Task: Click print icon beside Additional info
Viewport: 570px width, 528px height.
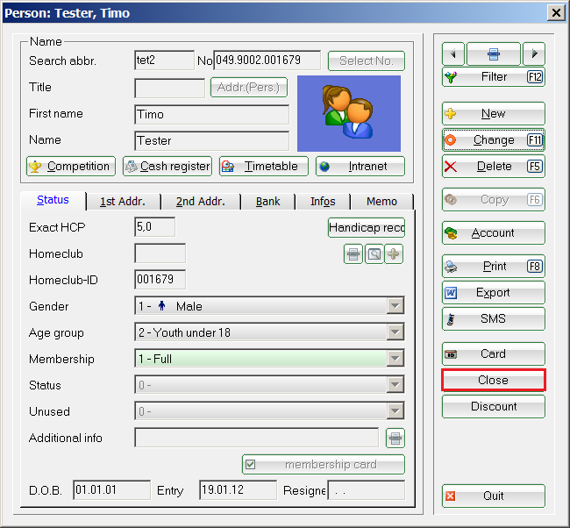Action: click(395, 439)
